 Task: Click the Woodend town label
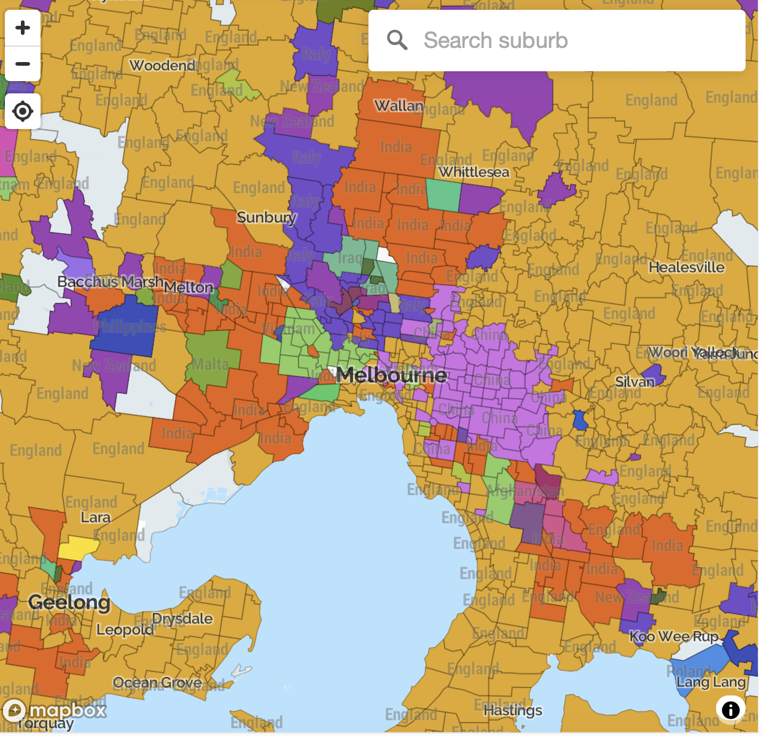click(x=162, y=65)
